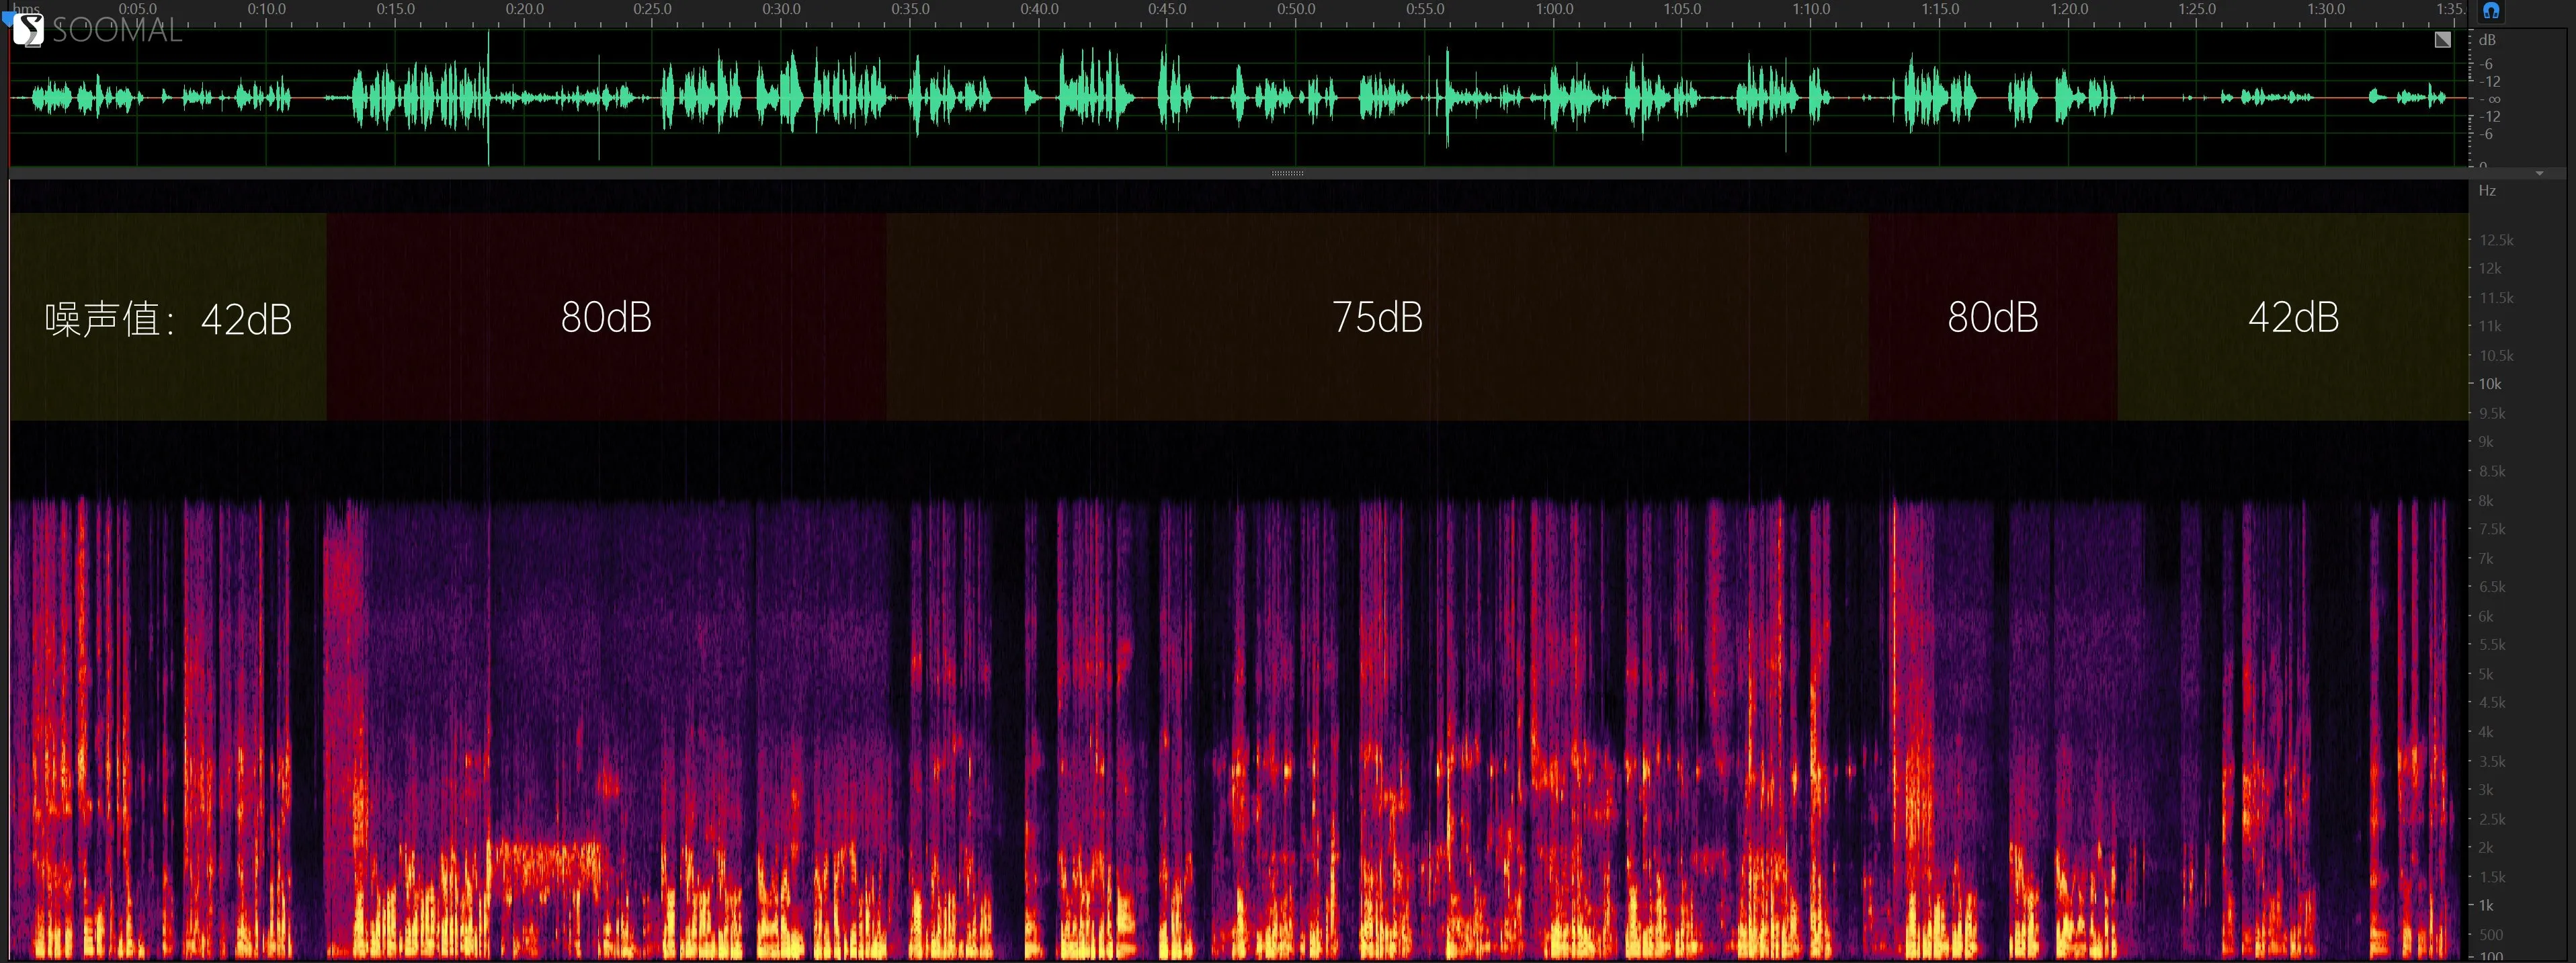This screenshot has width=2576, height=963.
Task: Click the 0:15.0 mark on time ruler
Action: coord(395,9)
